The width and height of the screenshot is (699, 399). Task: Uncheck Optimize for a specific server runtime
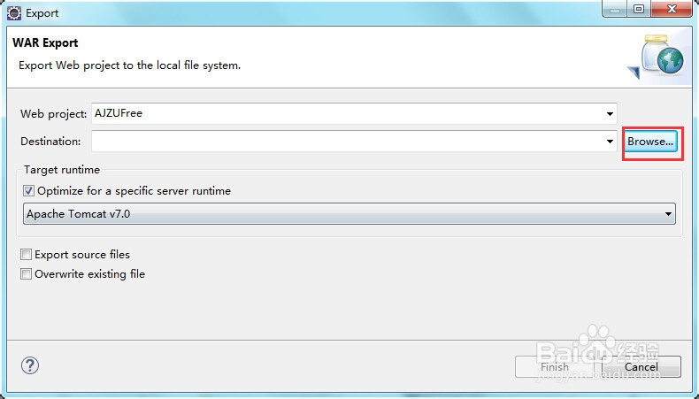[x=28, y=191]
